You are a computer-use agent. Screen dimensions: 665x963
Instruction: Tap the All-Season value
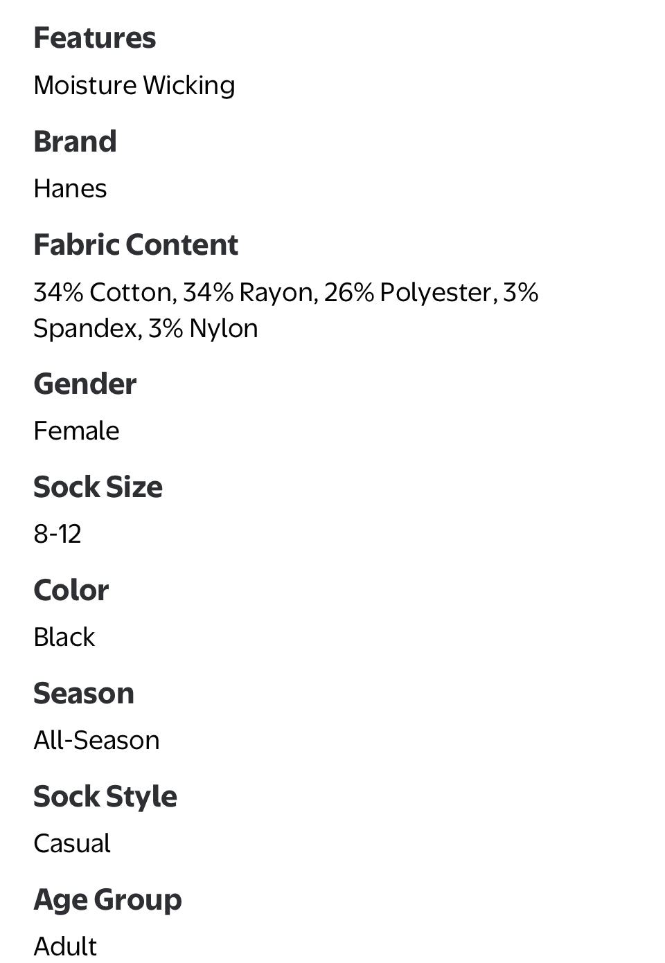tap(96, 741)
